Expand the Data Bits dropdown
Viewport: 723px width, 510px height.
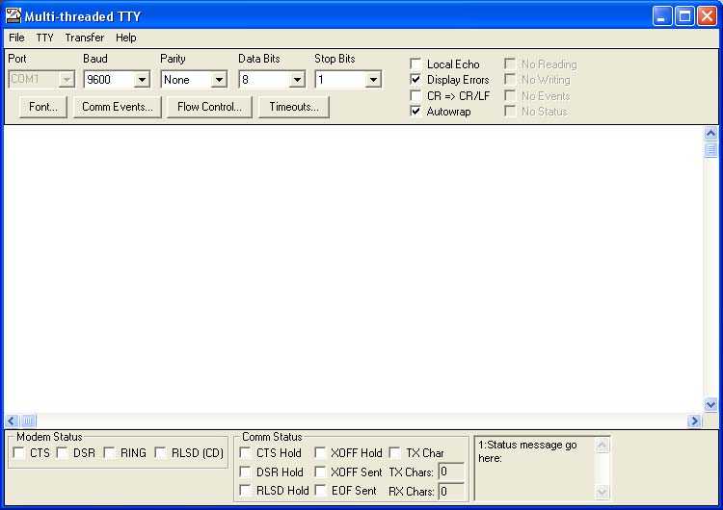click(298, 80)
